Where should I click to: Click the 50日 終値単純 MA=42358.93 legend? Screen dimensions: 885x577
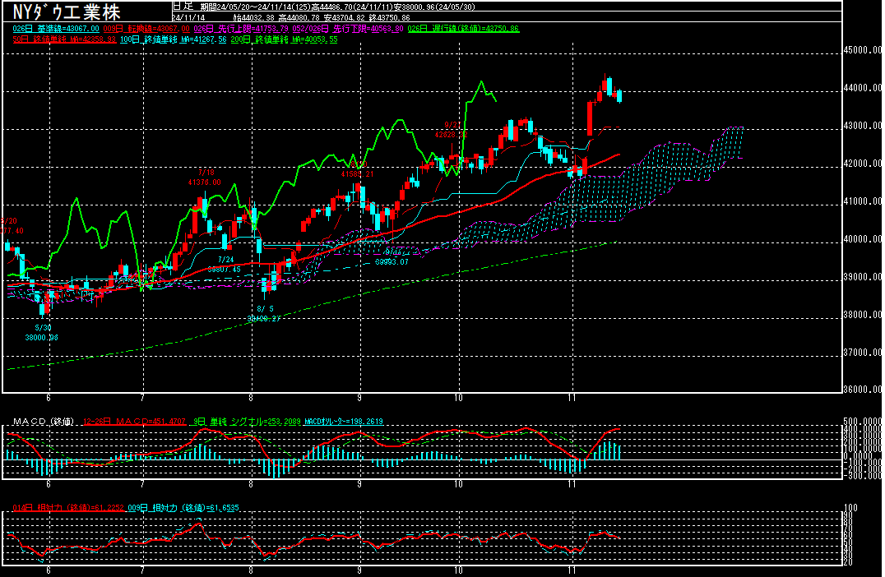coord(64,39)
